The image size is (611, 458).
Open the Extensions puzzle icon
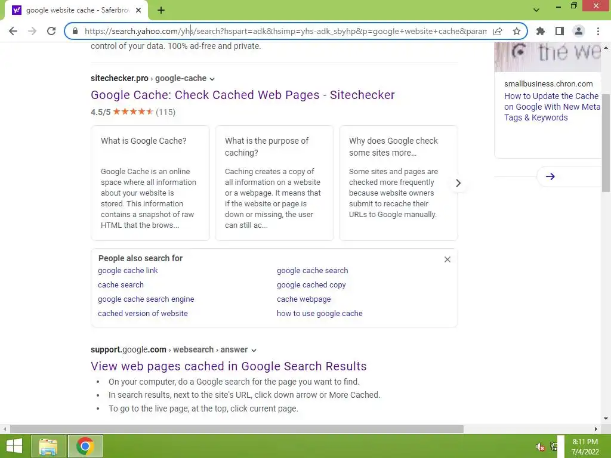click(541, 31)
